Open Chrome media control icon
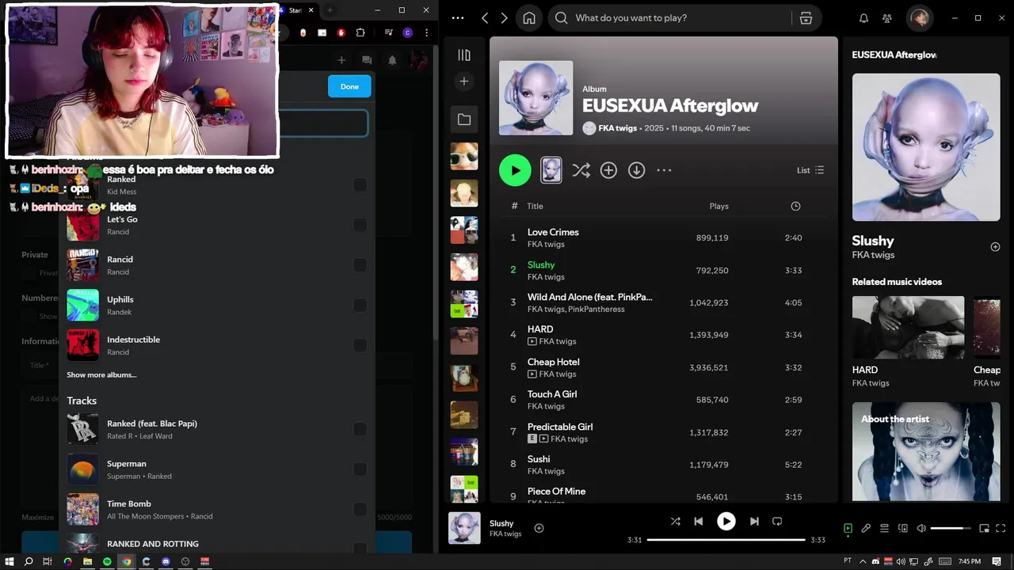This screenshot has height=570, width=1014. click(x=388, y=32)
